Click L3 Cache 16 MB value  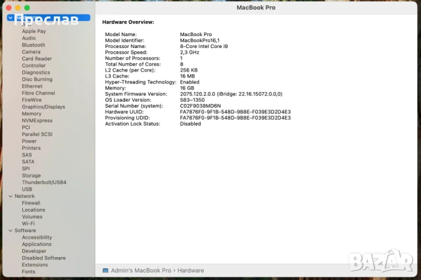tap(187, 76)
